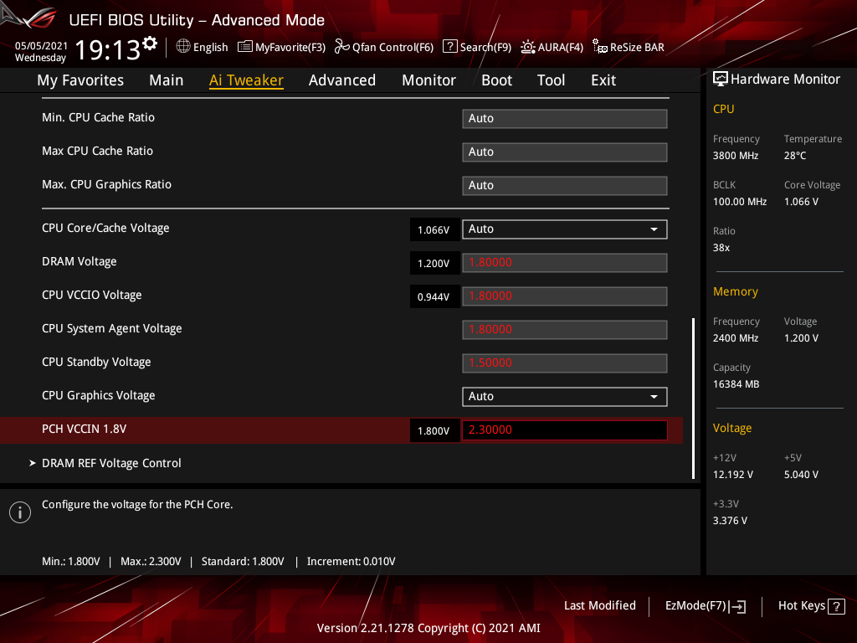The height and width of the screenshot is (643, 857).
Task: Click the Last Modified button
Action: pos(599,605)
